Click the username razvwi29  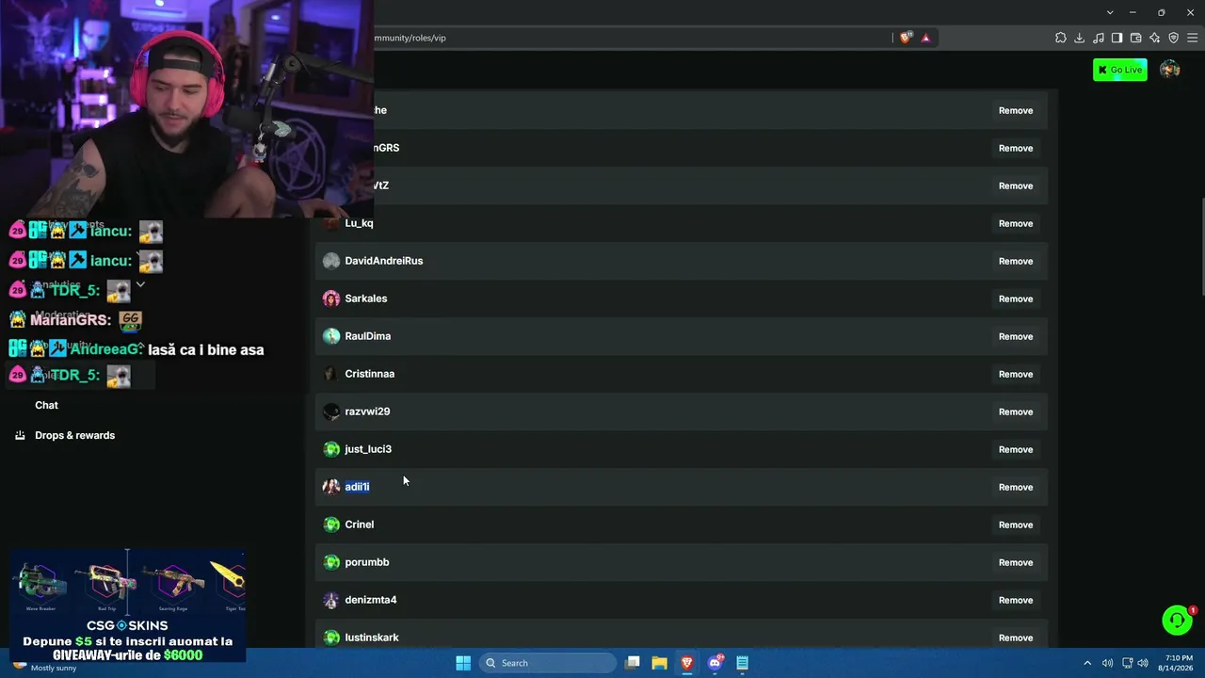(367, 412)
